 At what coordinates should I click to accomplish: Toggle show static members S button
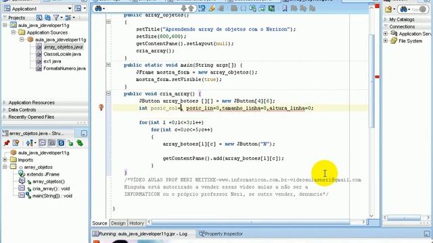click(x=61, y=142)
